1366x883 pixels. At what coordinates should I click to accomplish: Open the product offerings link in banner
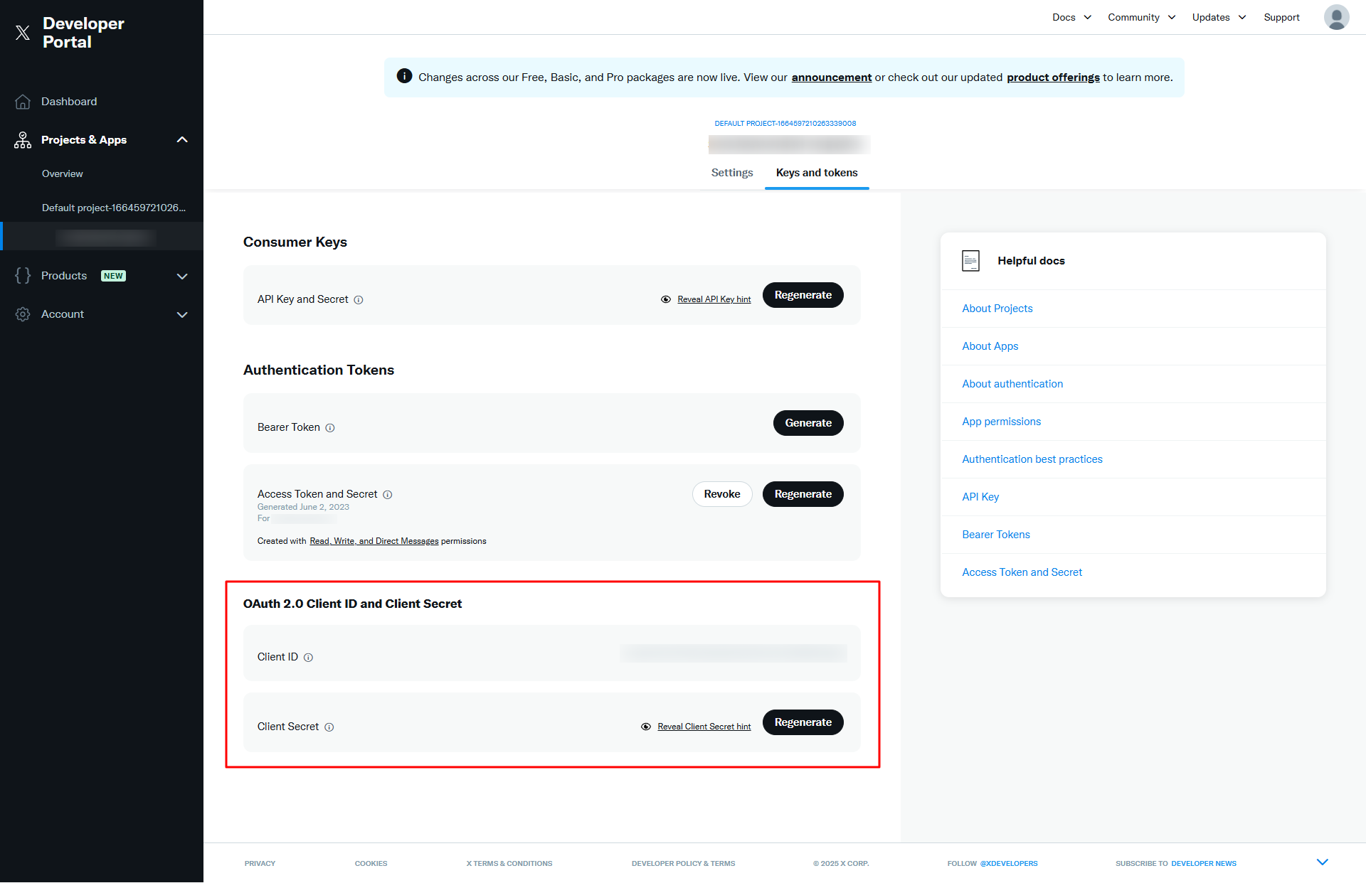[1053, 77]
